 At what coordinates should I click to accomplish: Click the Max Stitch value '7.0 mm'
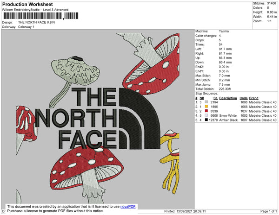(225, 76)
